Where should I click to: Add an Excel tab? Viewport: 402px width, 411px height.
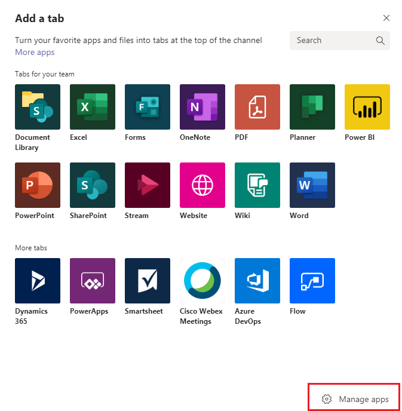pyautogui.click(x=93, y=107)
